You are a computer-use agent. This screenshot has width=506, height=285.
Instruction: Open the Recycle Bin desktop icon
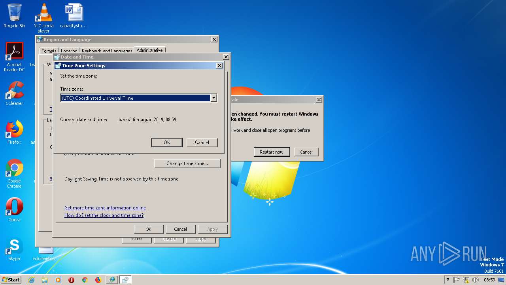[14, 16]
